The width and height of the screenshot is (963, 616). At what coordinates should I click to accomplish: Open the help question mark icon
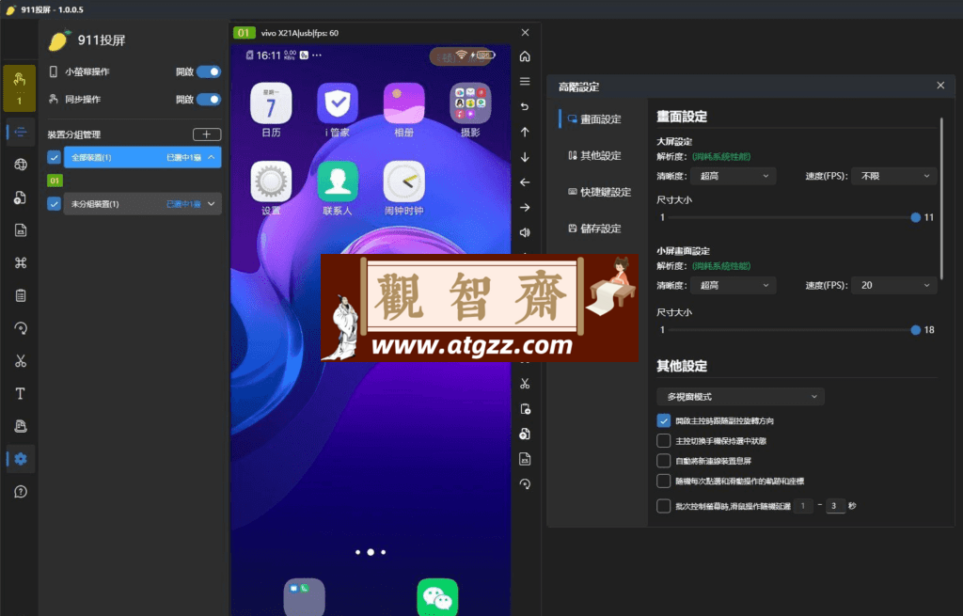[x=21, y=491]
